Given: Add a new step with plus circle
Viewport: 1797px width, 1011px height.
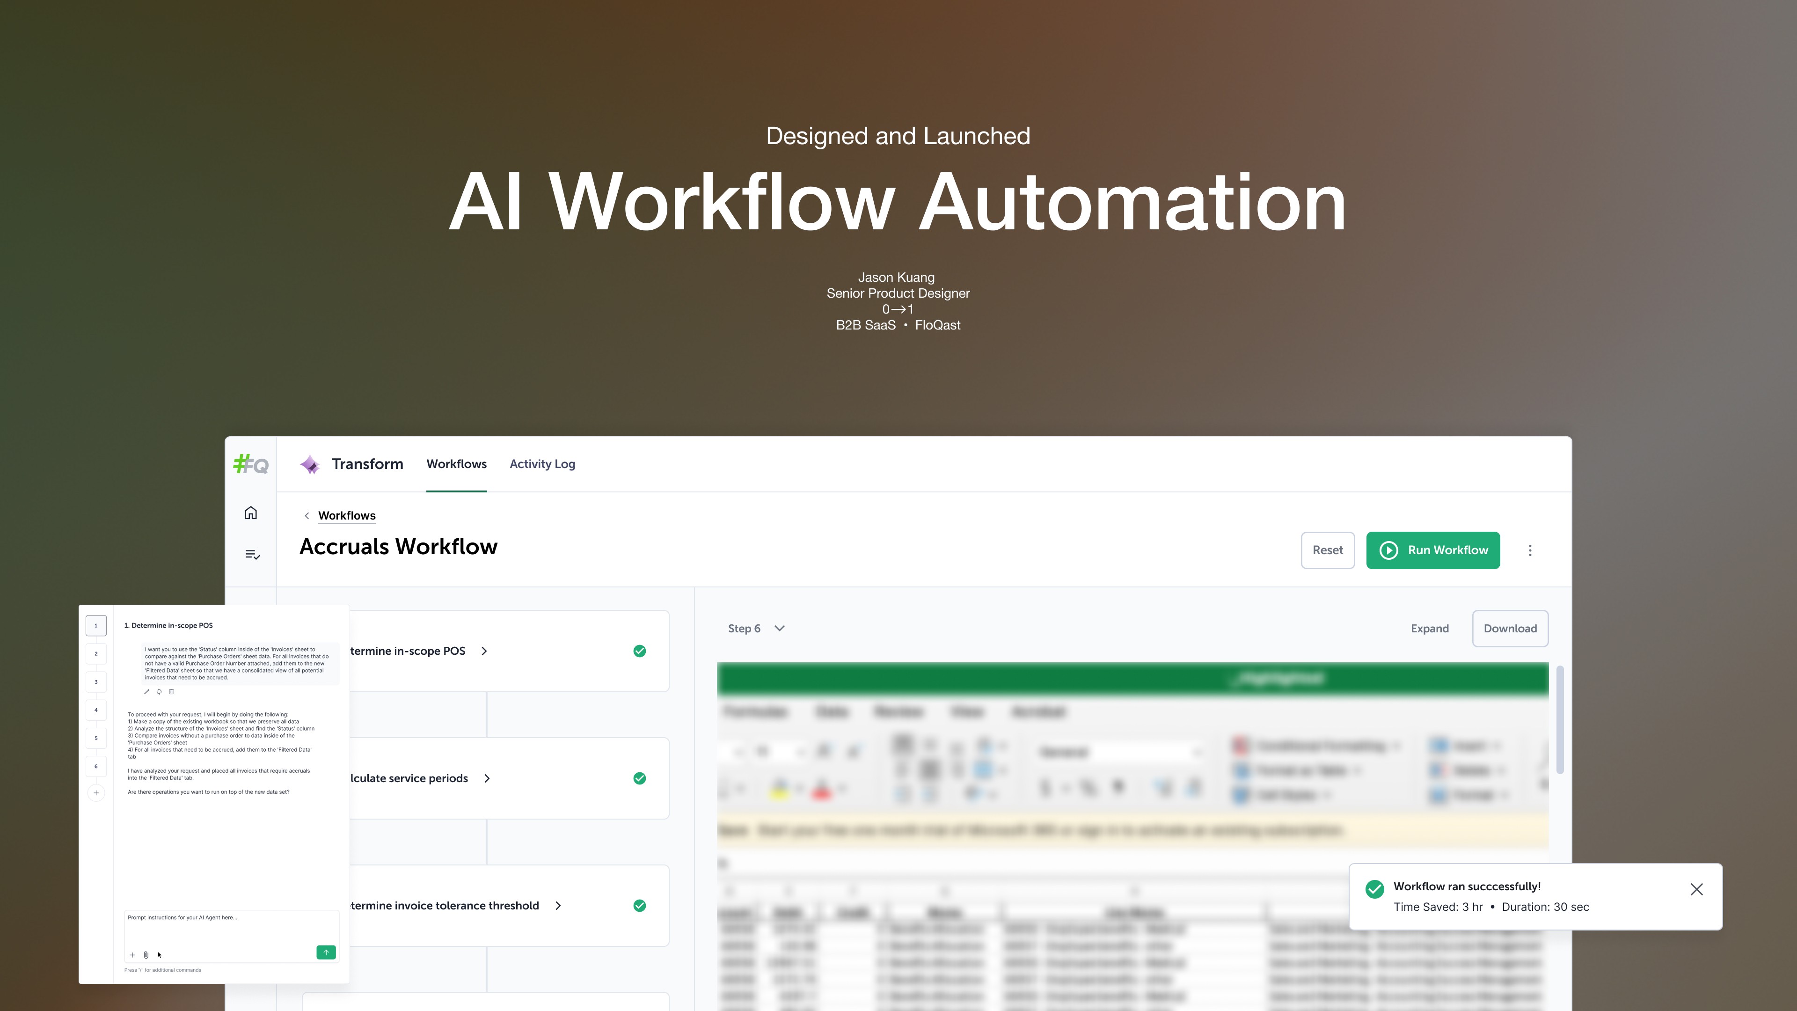Looking at the screenshot, I should pos(96,792).
